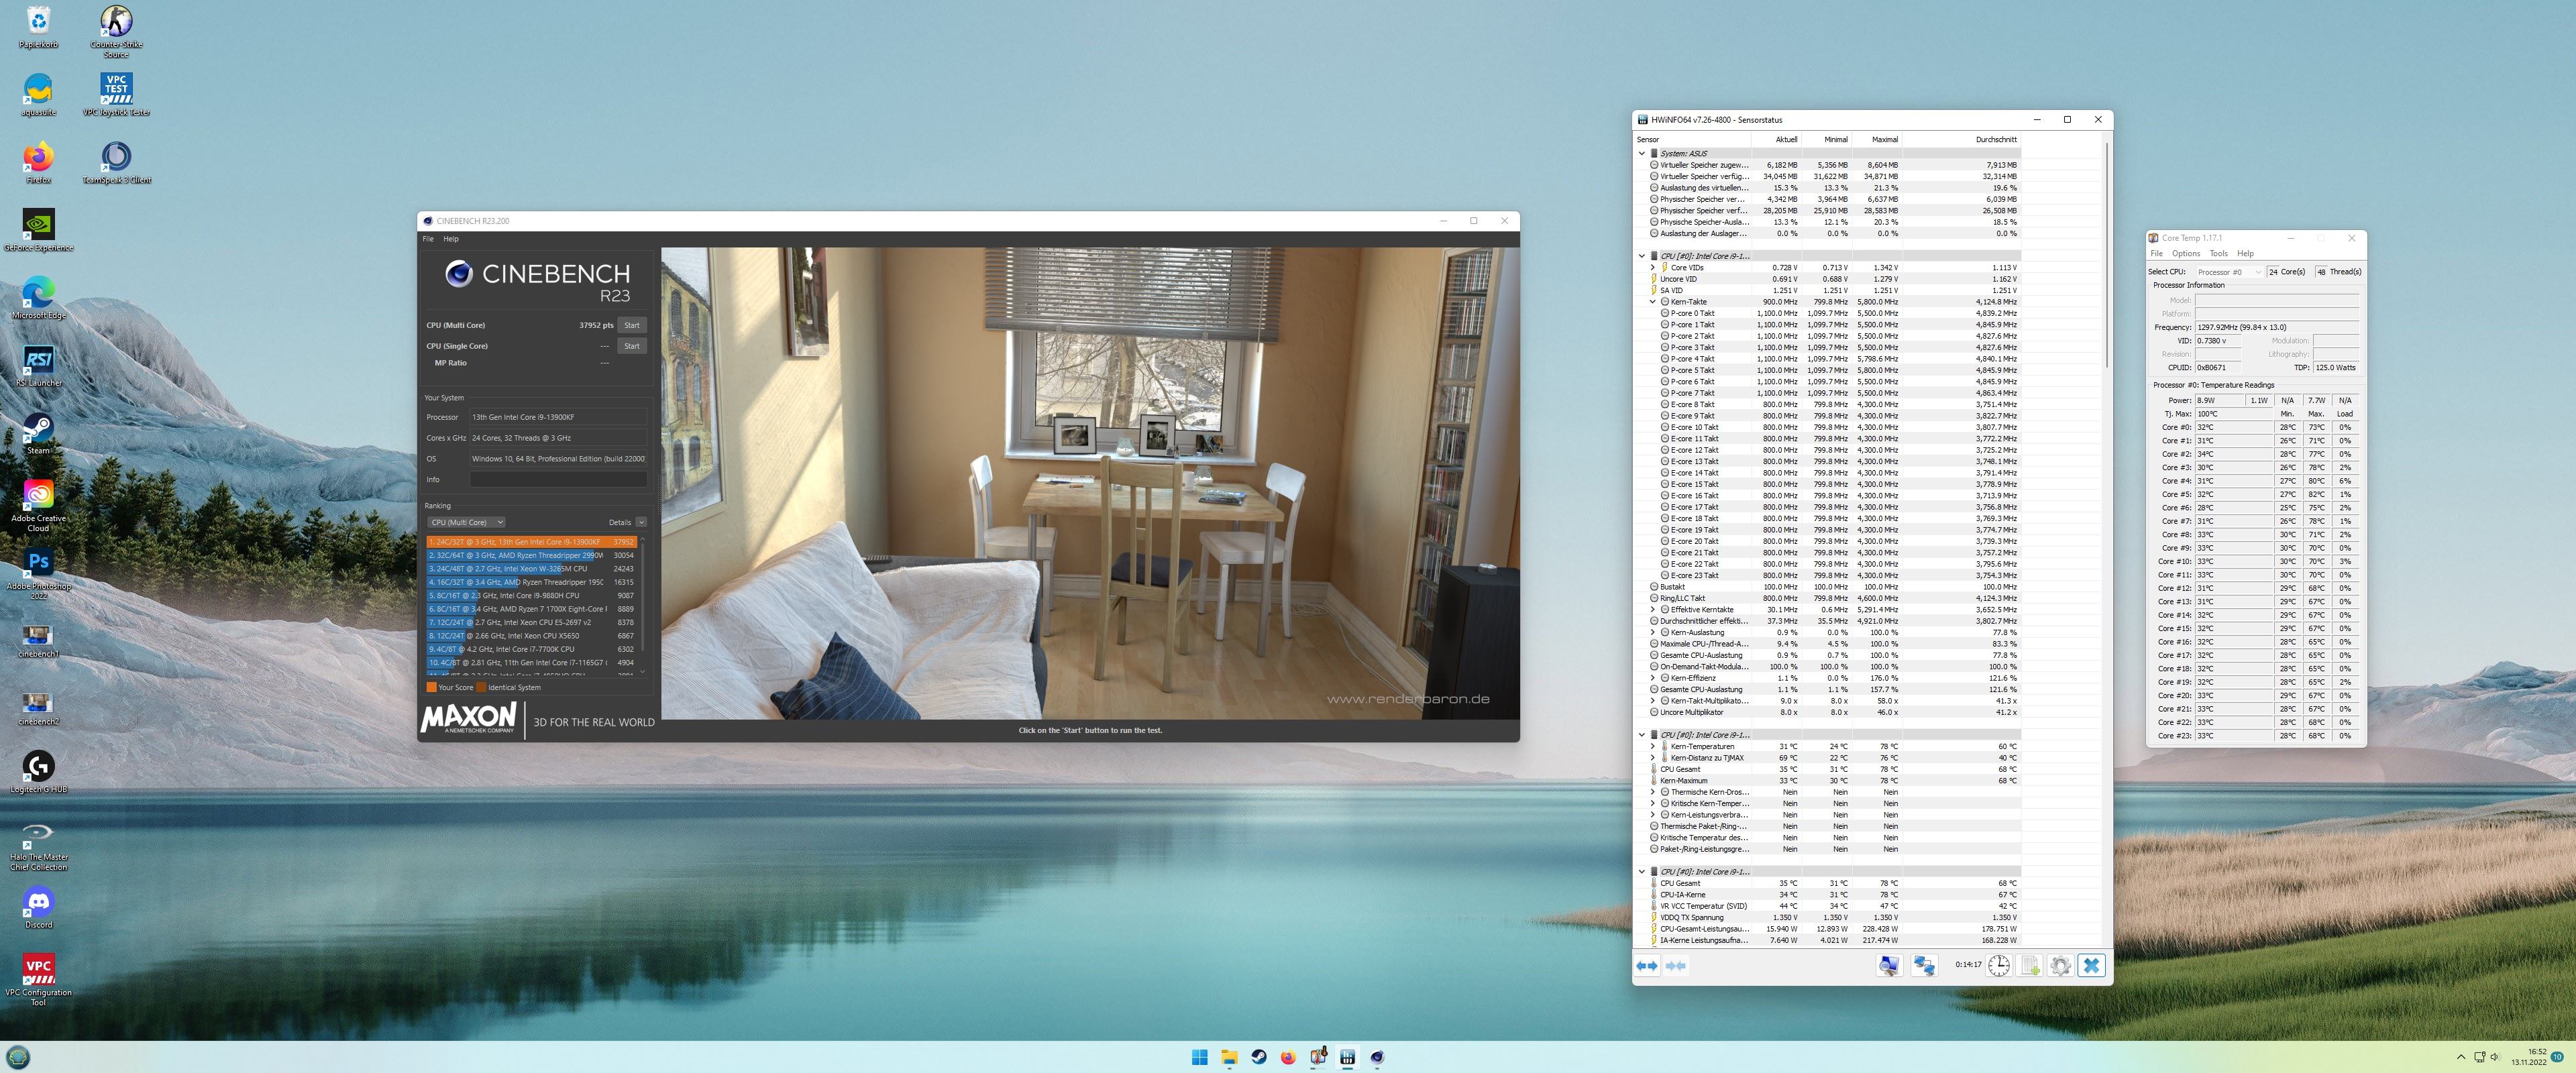
Task: Toggle Cinebench ranking Details dropdown
Action: (641, 522)
